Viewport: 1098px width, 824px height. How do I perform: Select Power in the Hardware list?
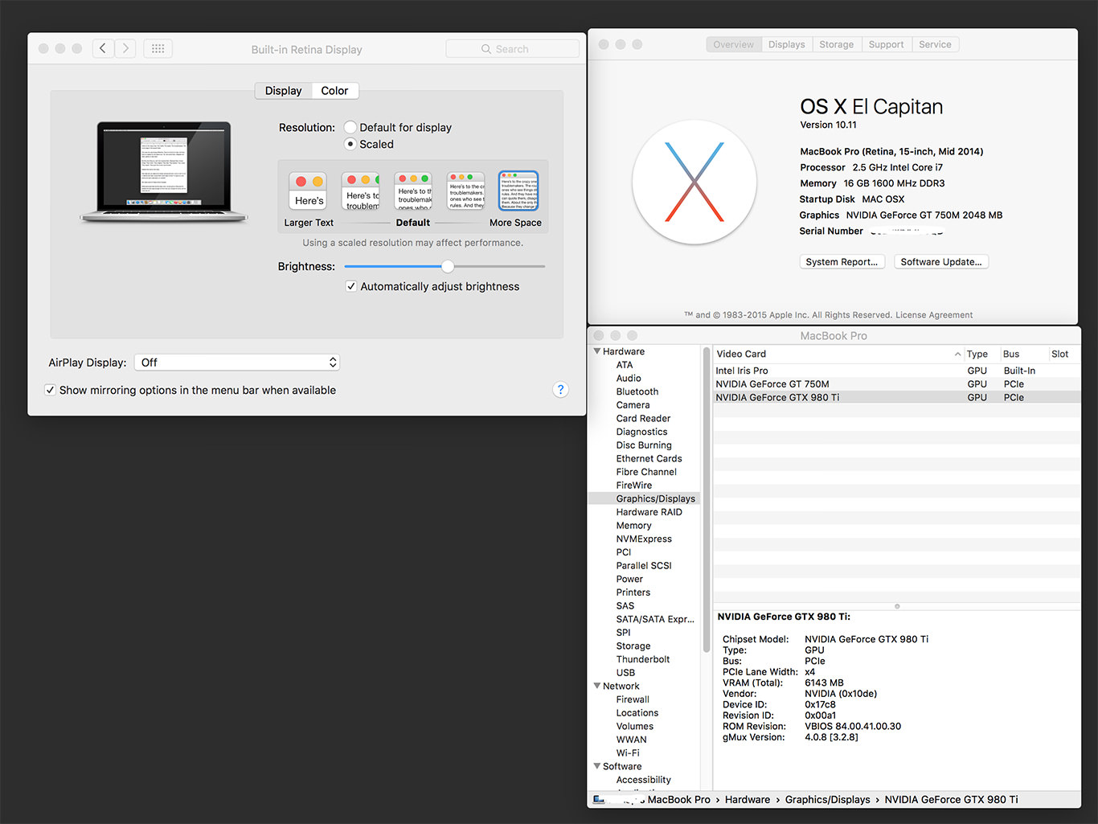pos(629,579)
